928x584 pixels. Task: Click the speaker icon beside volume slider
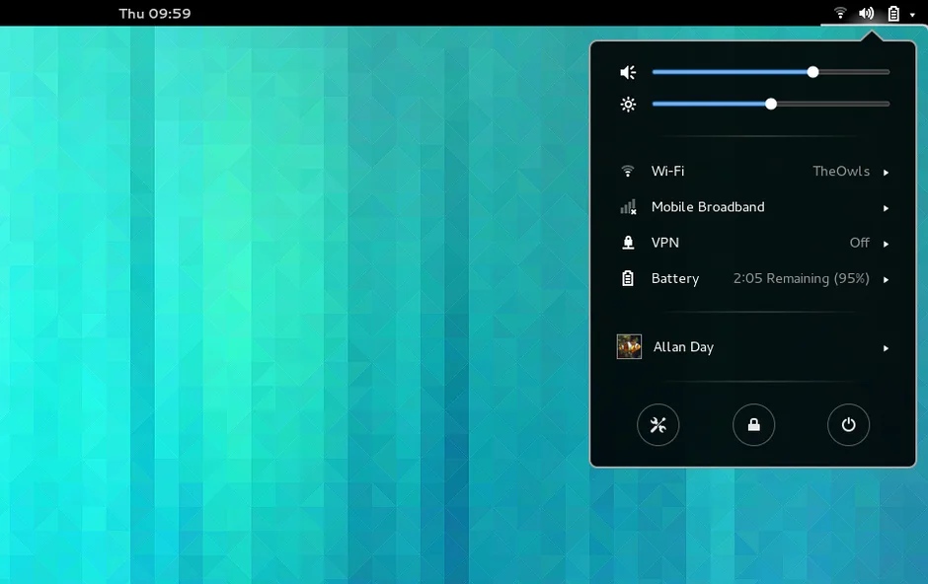628,72
